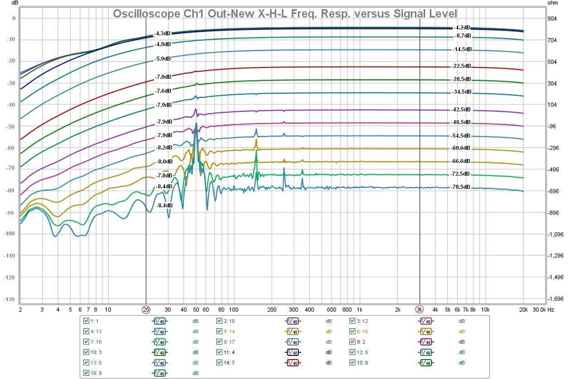Uncheck trace 6: 15 in the legend
570x379 pixels.
[x=353, y=331]
